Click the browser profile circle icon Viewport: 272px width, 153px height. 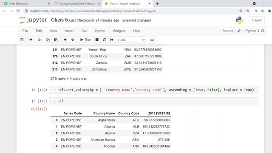click(254, 3)
